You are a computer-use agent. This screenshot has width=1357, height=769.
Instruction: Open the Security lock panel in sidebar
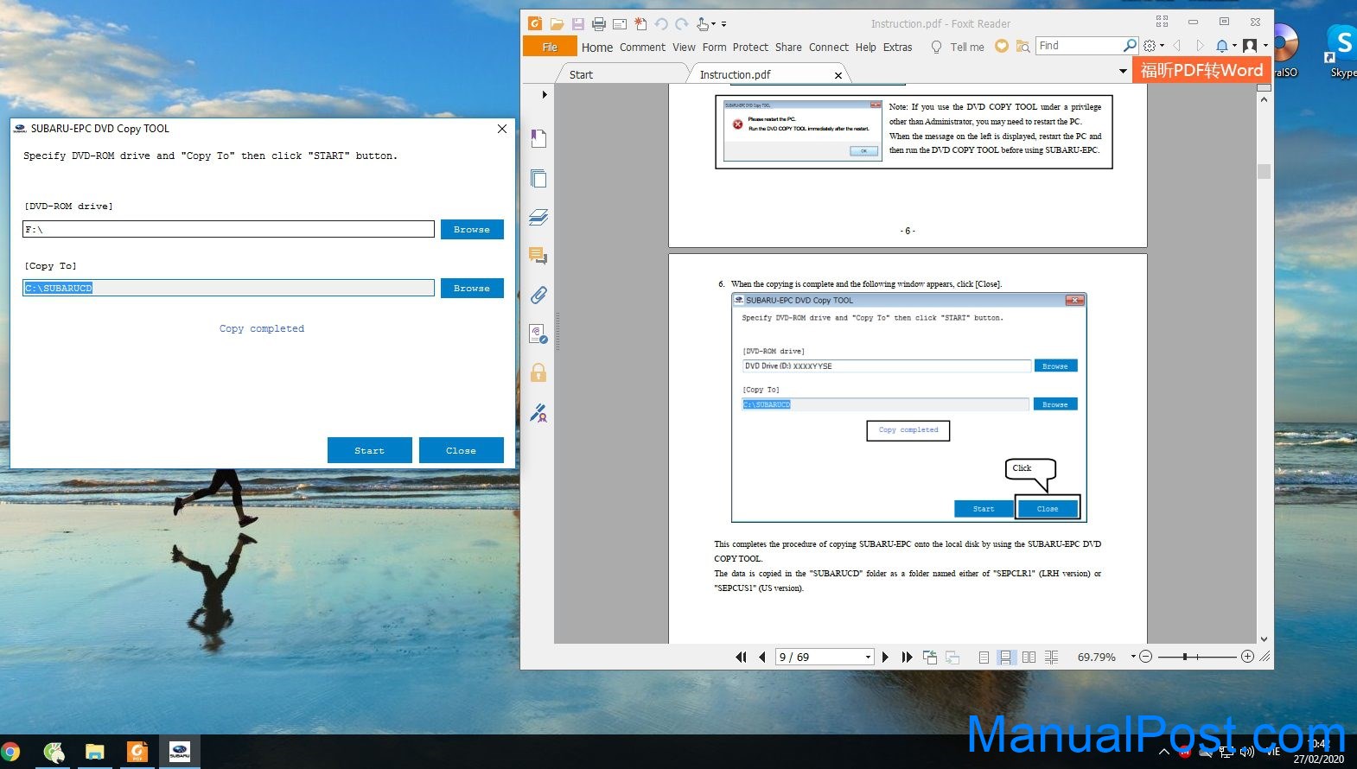538,372
